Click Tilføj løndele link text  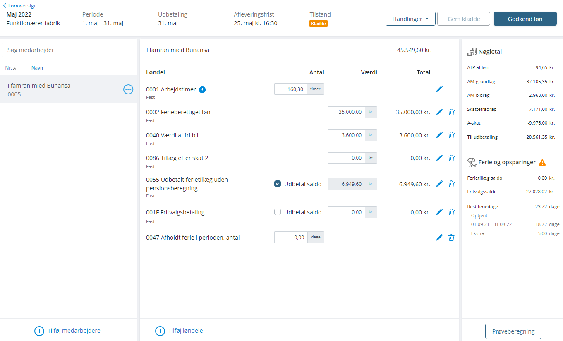(185, 331)
